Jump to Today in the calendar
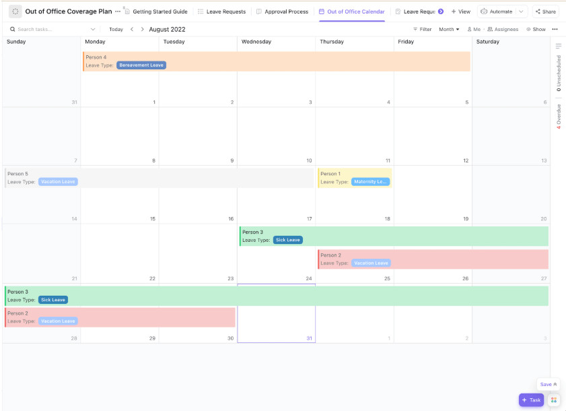The width and height of the screenshot is (566, 411). coord(116,29)
